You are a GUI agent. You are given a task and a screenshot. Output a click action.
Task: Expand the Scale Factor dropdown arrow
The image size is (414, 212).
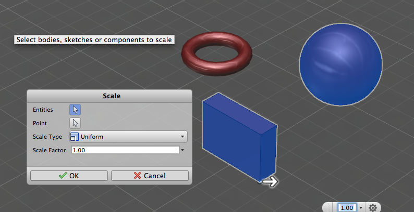(182, 150)
